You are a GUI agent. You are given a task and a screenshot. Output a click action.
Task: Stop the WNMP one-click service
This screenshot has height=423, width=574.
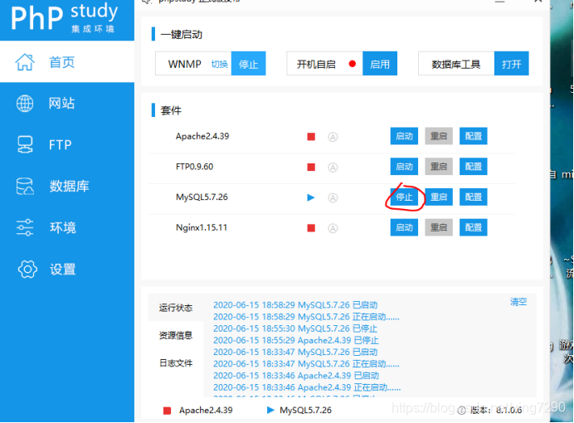[x=249, y=64]
